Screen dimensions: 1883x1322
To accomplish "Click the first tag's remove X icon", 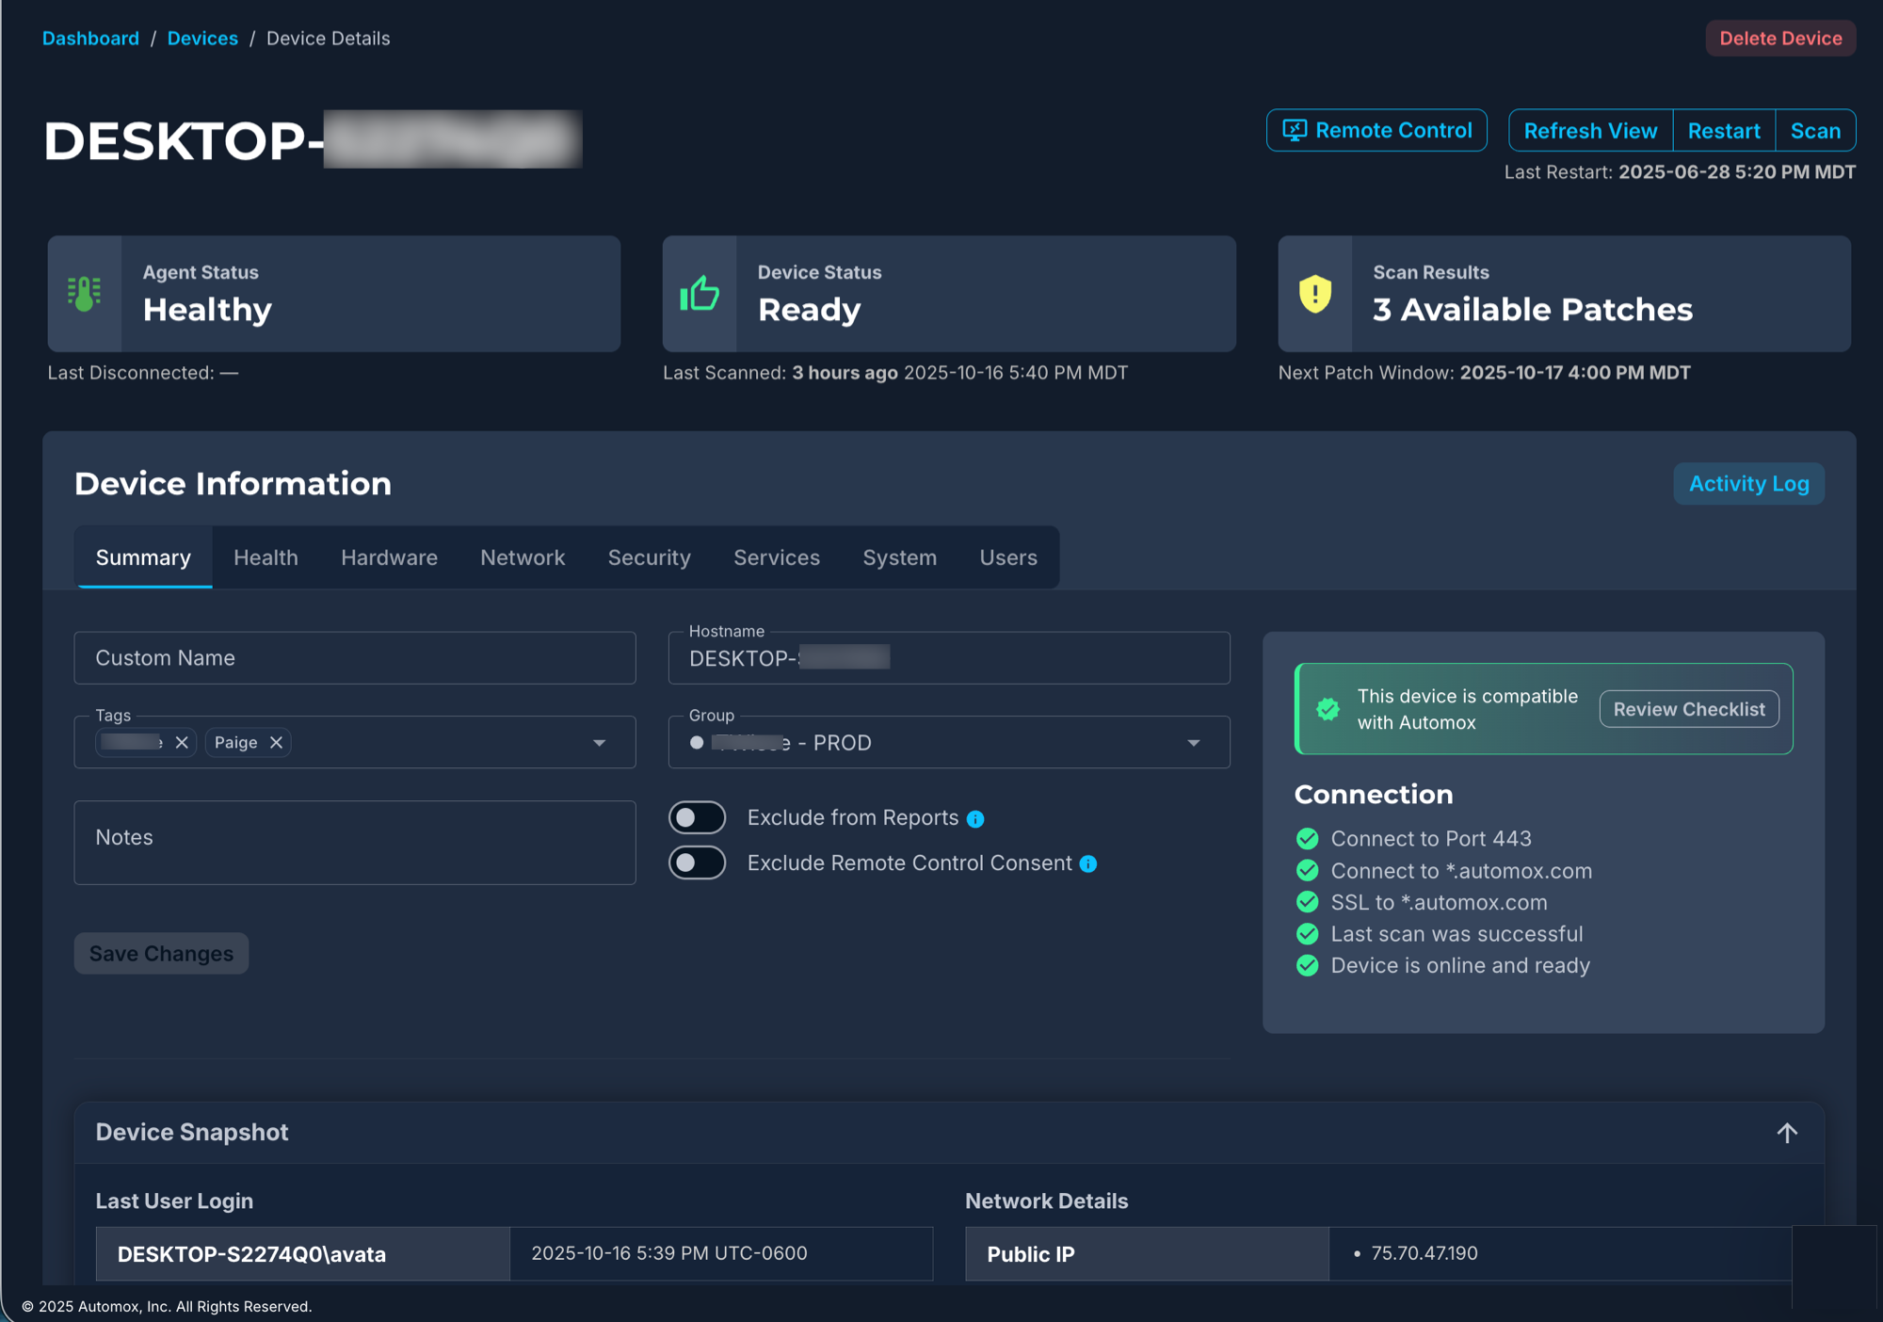I will [x=183, y=742].
